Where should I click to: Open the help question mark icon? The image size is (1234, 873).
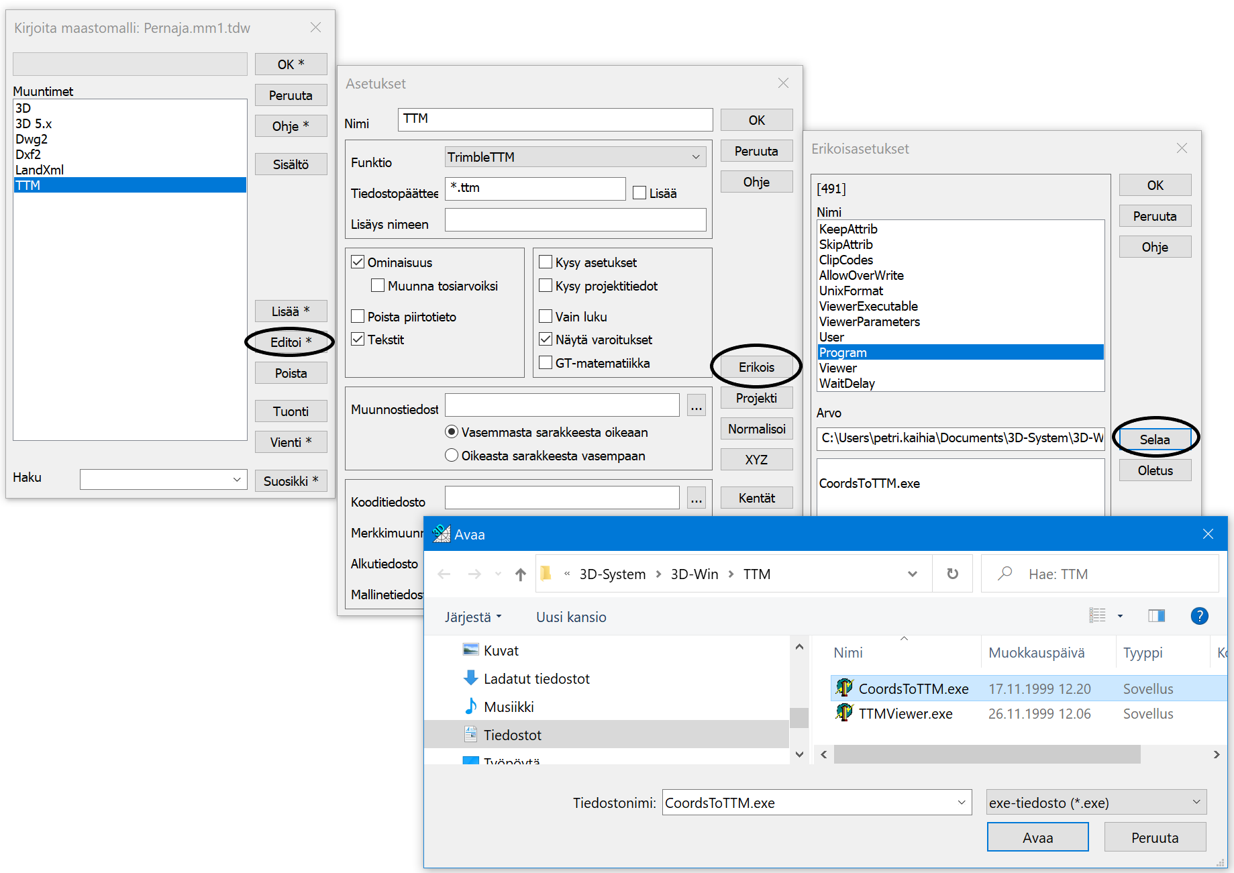1198,616
